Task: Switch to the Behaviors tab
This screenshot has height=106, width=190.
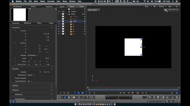Action: 27,23
